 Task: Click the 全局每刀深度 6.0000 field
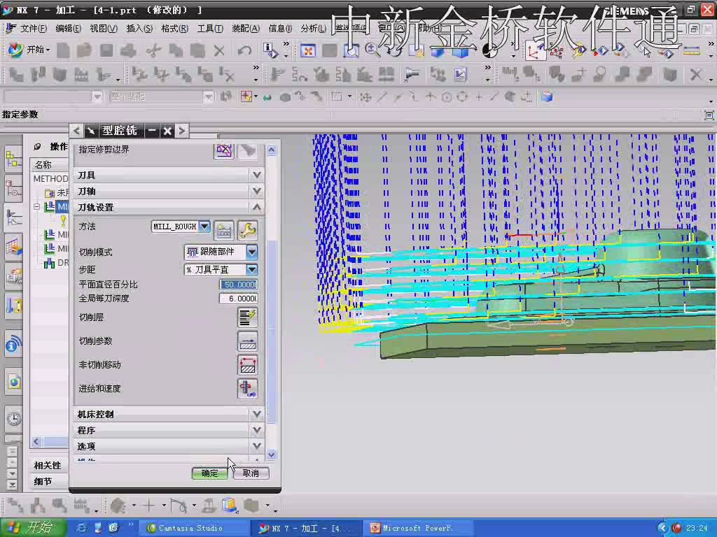239,299
